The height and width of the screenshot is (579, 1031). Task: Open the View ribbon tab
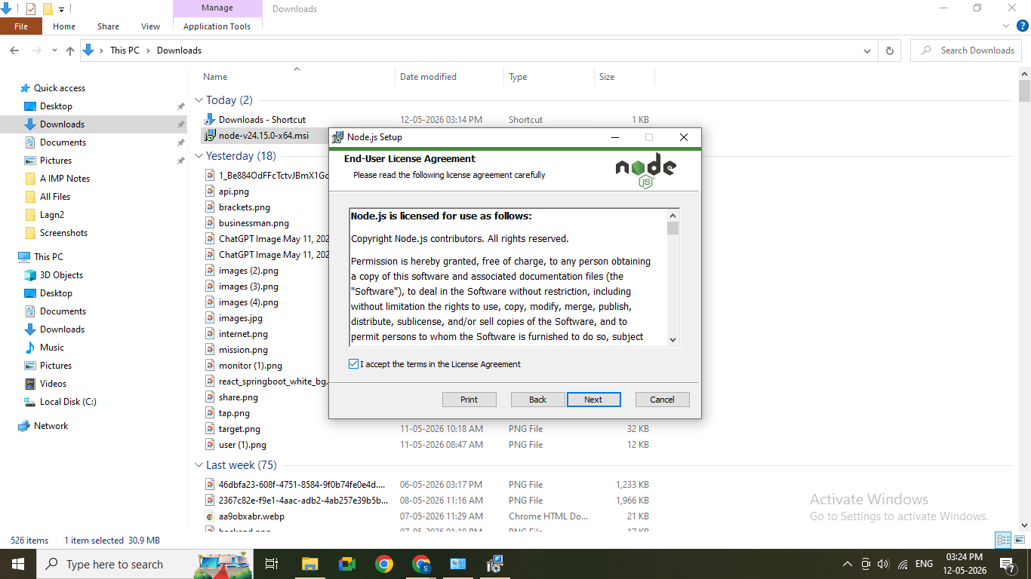151,26
